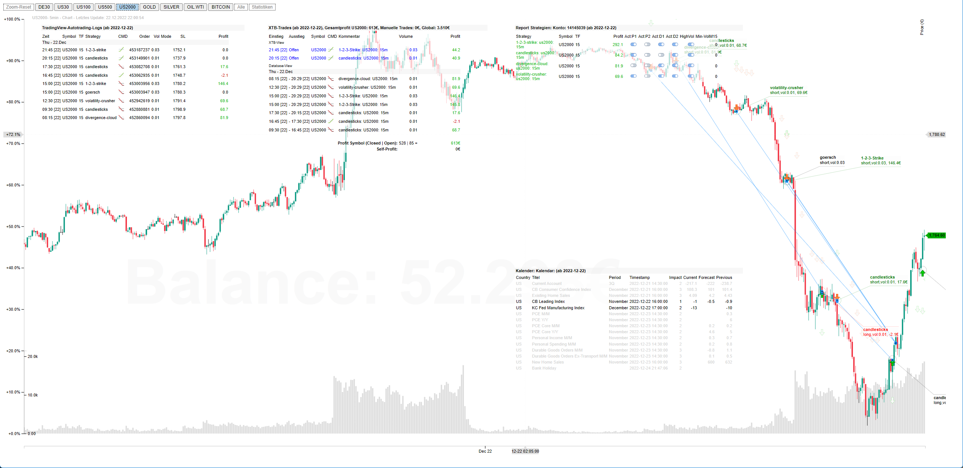Toggle Act:D1 for candlesticks strategy
This screenshot has height=468, width=963.
pyautogui.click(x=661, y=55)
